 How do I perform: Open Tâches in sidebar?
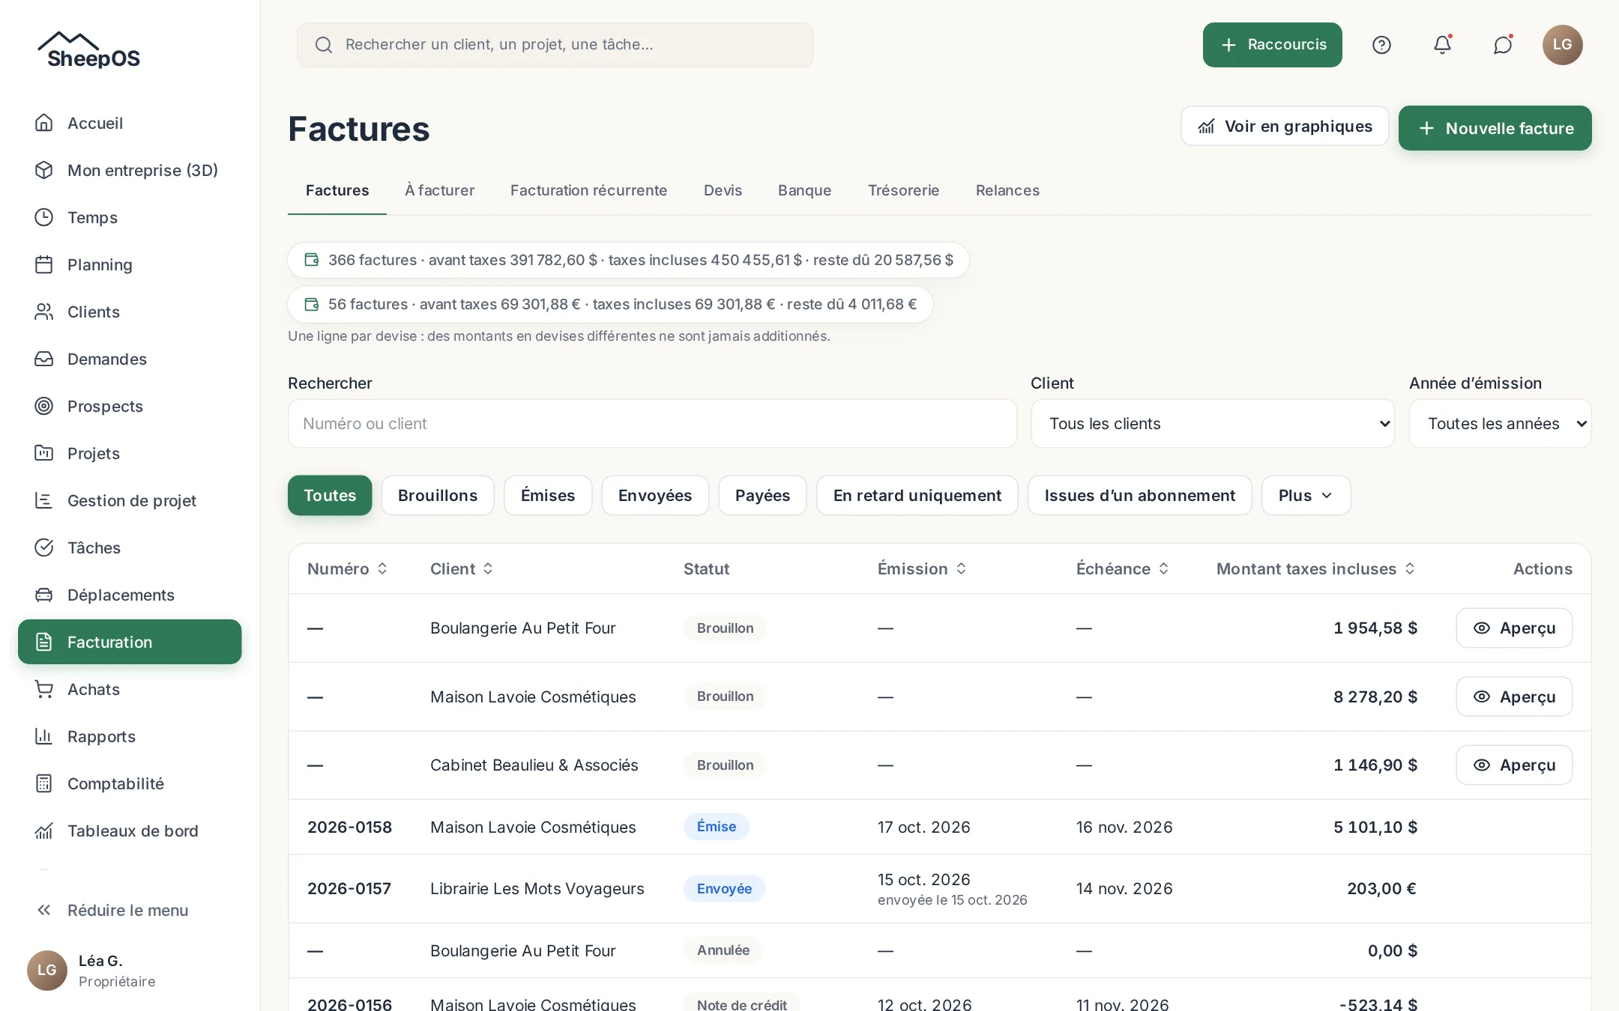[x=130, y=547]
